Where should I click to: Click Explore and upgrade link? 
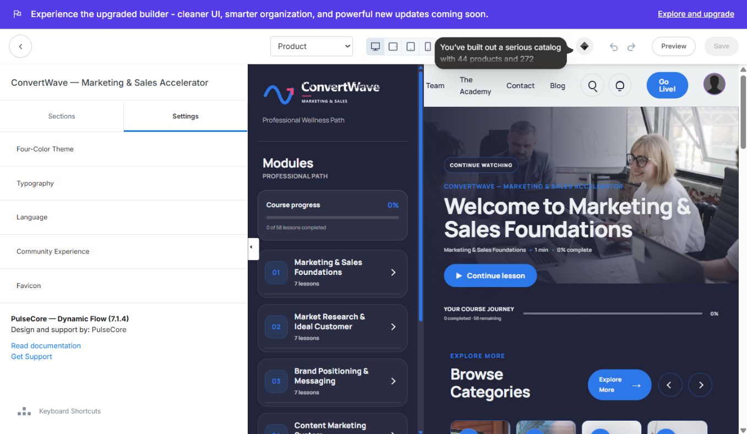(696, 14)
